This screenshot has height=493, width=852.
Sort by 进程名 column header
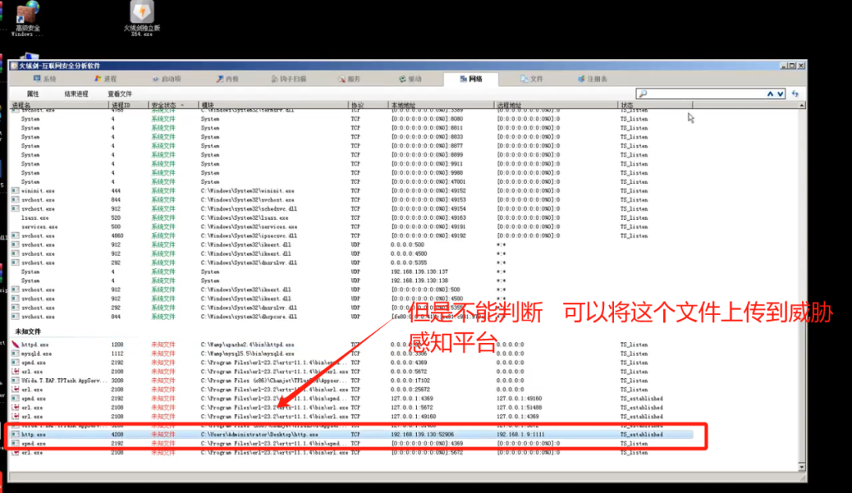click(59, 105)
